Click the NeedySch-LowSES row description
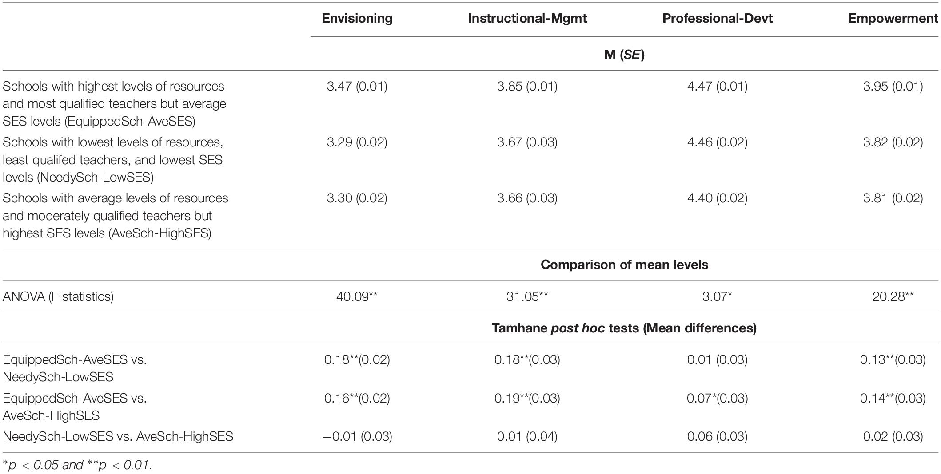 coord(113,159)
